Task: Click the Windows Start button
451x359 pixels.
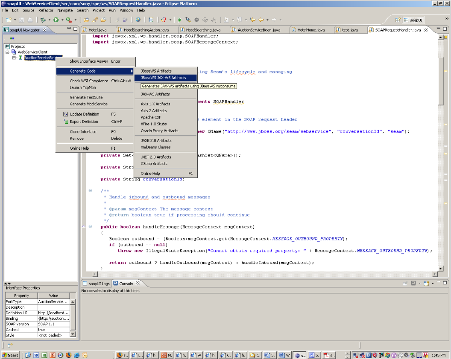Action: tap(10, 355)
